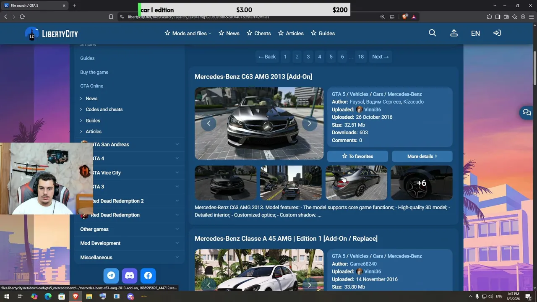The height and width of the screenshot is (302, 537).
Task: Toggle the browser sidebar panel icon
Action: (x=498, y=17)
